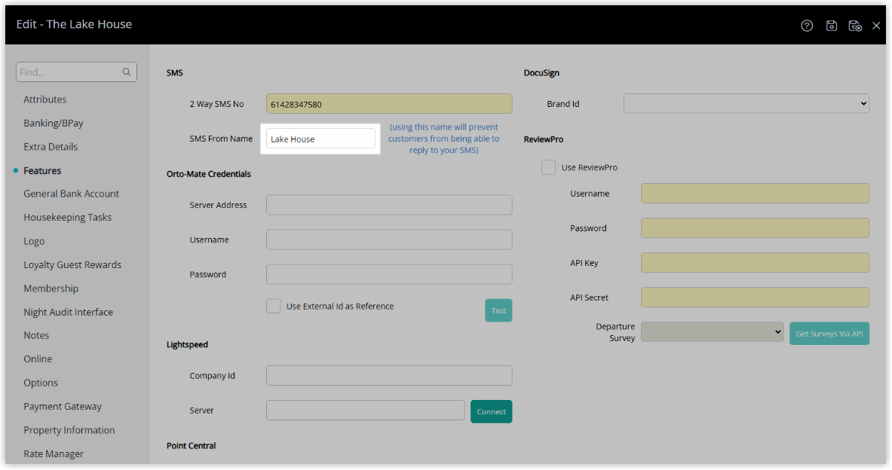Open Attributes section
892x470 pixels.
pyautogui.click(x=45, y=99)
